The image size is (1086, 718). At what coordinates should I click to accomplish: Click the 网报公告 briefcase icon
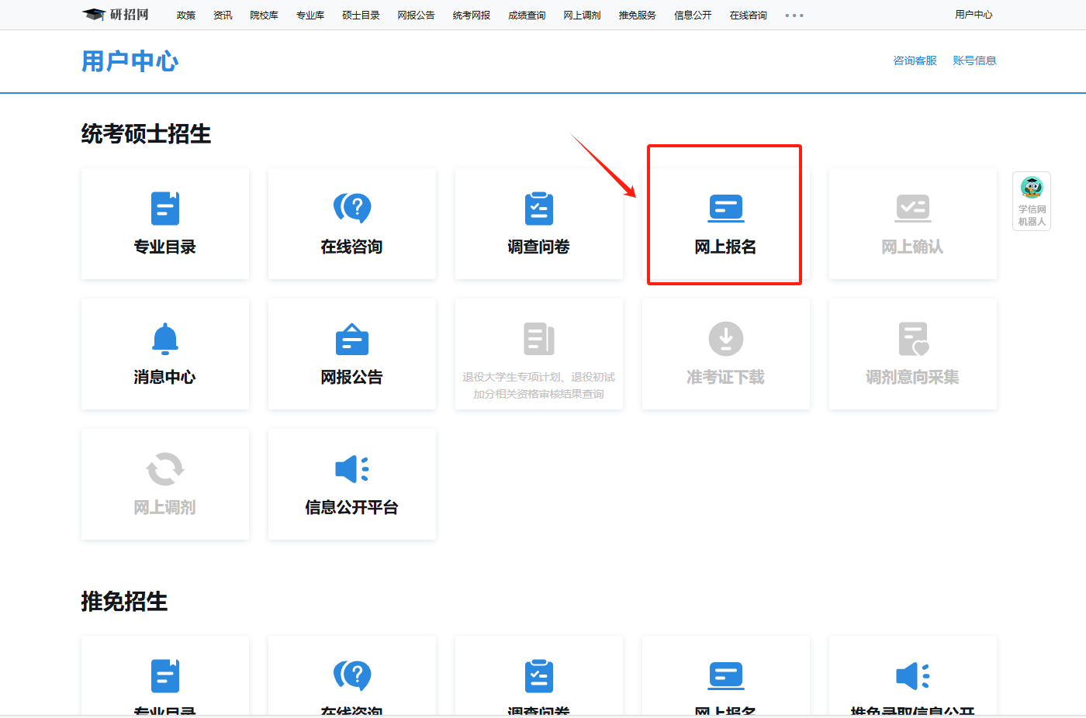[x=352, y=338]
